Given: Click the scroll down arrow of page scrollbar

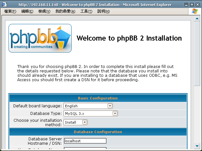Looking at the screenshot, I should point(197,146).
